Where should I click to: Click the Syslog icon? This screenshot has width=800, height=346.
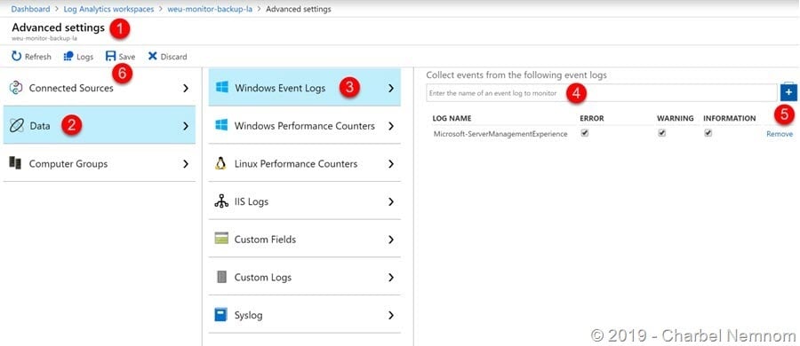220,315
